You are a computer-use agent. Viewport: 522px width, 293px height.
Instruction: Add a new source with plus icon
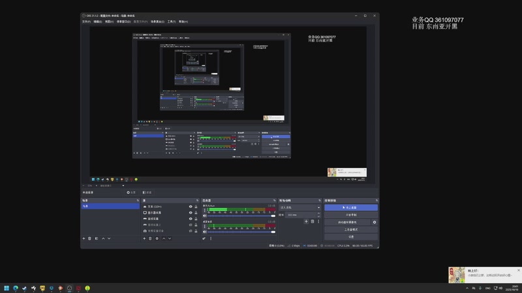pyautogui.click(x=144, y=238)
